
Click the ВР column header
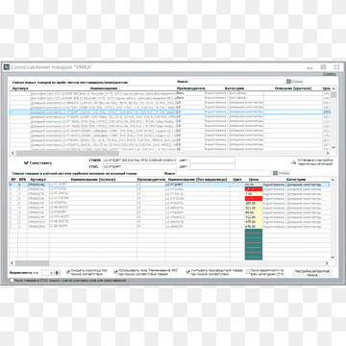13,180
